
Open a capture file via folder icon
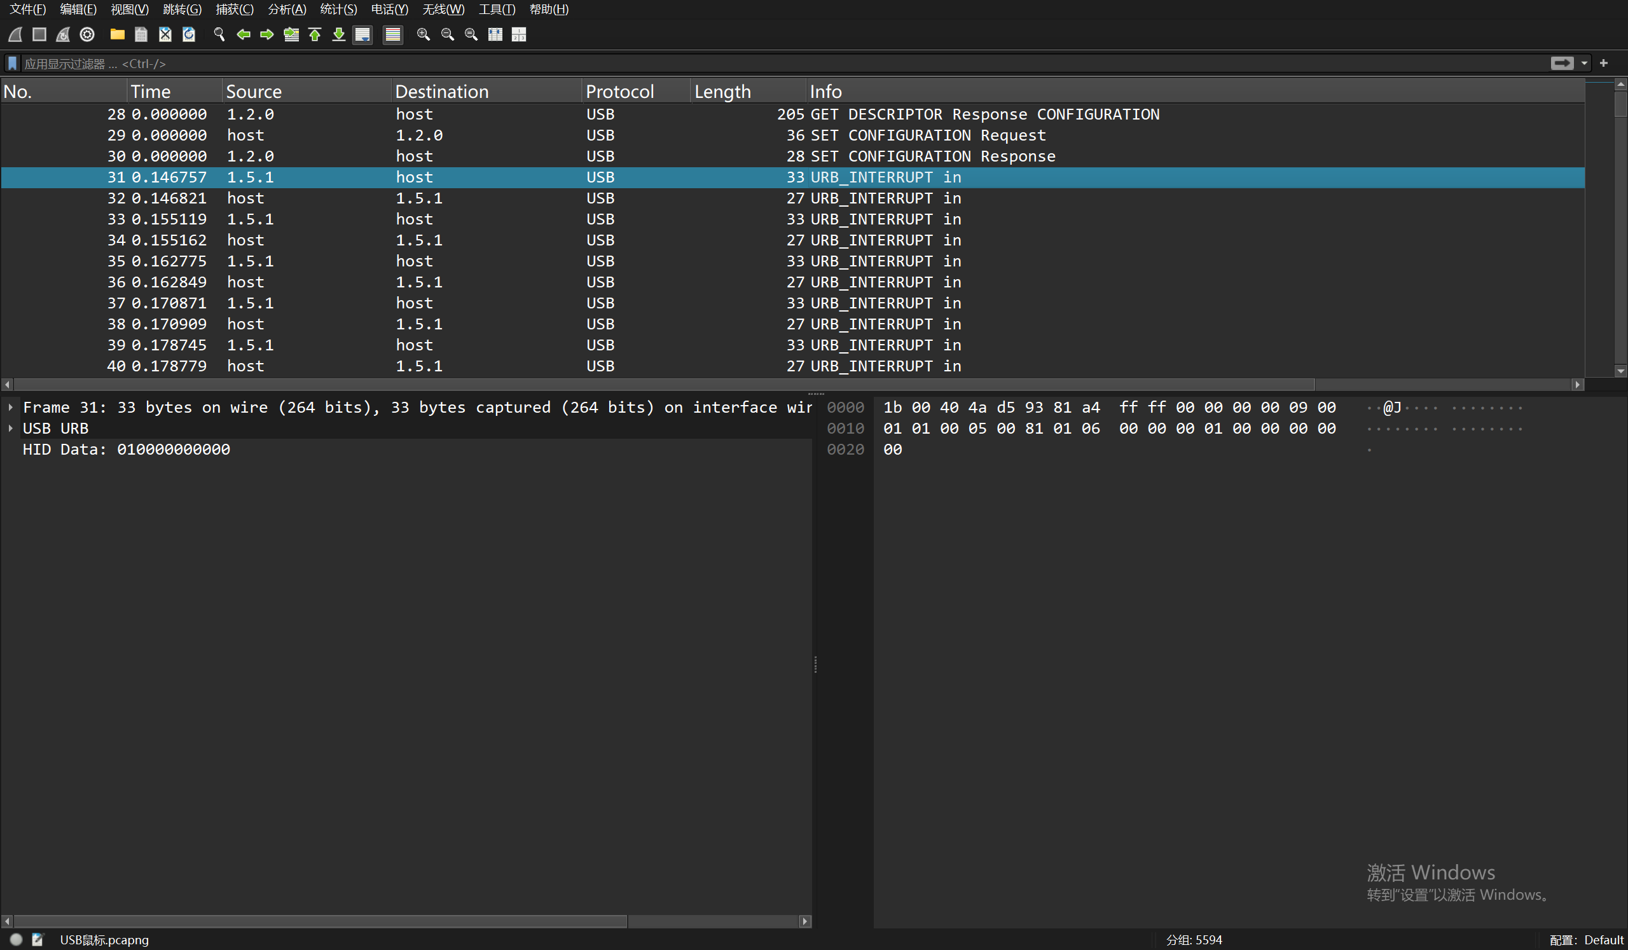117,34
